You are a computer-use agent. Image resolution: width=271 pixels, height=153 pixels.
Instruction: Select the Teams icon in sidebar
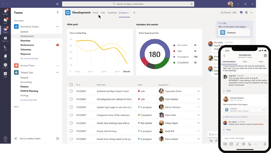coord(5,30)
